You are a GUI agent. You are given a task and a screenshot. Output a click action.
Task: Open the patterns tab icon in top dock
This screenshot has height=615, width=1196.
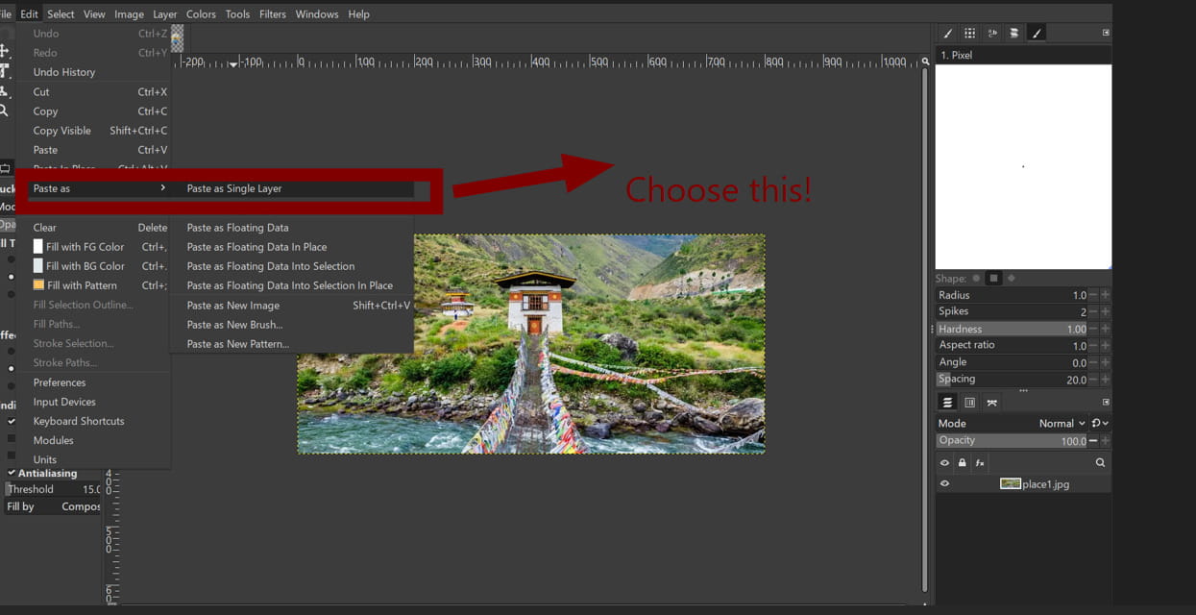pyautogui.click(x=970, y=33)
